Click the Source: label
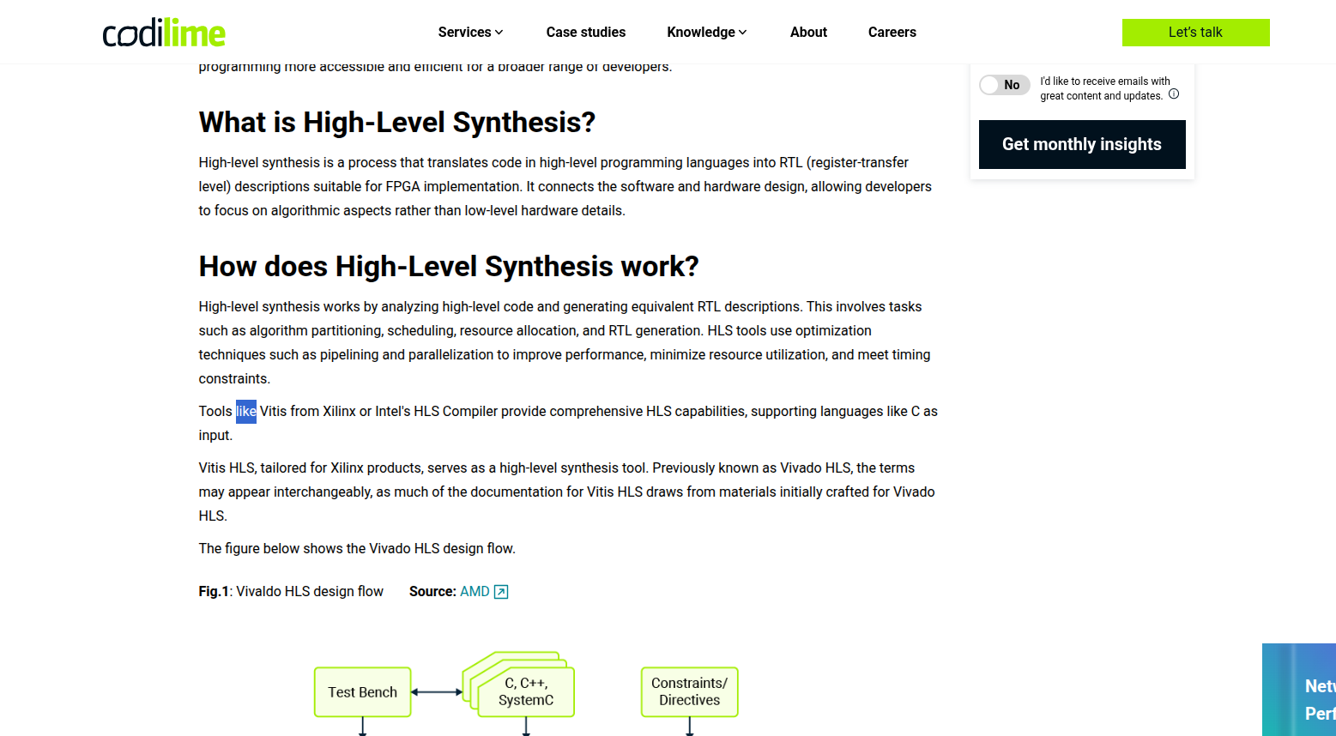 coord(432,591)
